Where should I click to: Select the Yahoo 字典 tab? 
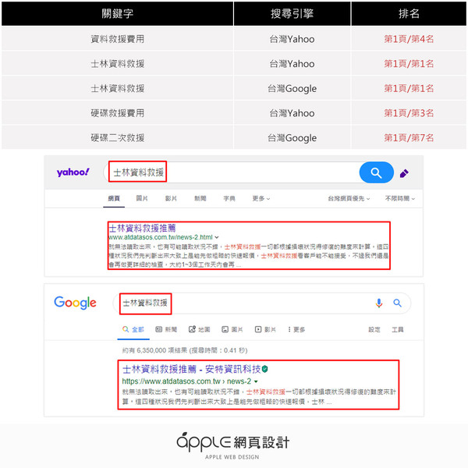229,198
